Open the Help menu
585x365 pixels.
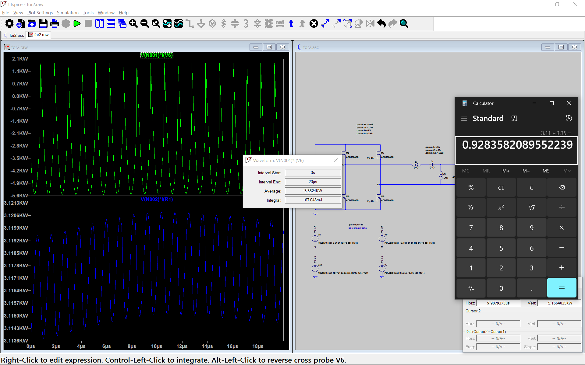pos(123,13)
